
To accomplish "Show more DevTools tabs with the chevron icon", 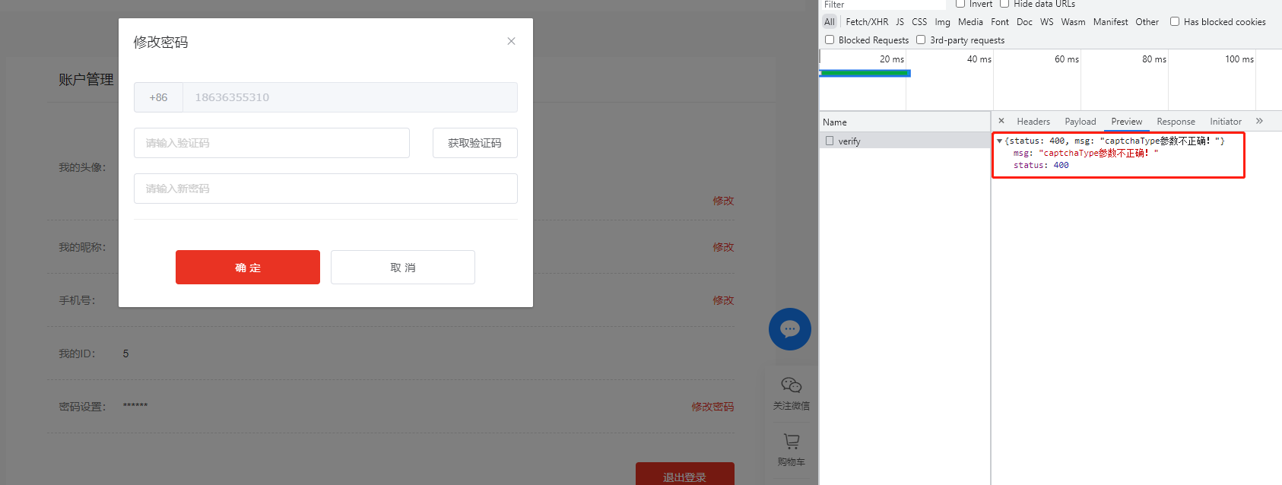I will tap(1259, 121).
